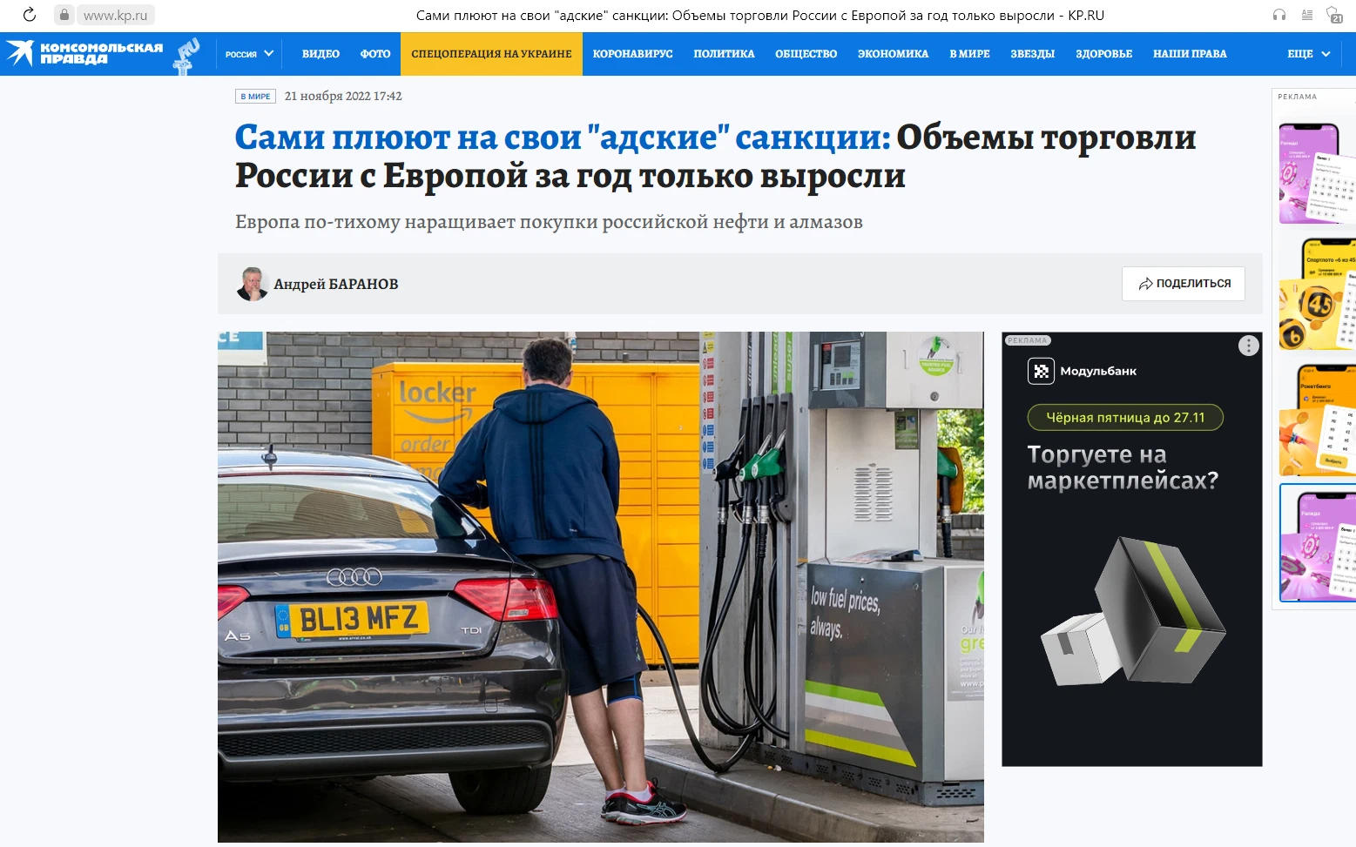The image size is (1356, 847).
Task: Click the ПОДЕЛИТЬСЯ share button
Action: (1184, 284)
